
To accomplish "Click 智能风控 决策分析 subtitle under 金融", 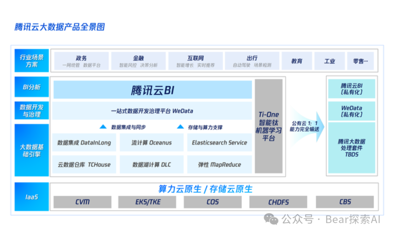I will 138,65.
